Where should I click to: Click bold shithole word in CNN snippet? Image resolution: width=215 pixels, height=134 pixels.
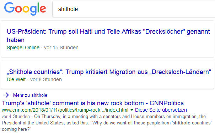point(181,123)
